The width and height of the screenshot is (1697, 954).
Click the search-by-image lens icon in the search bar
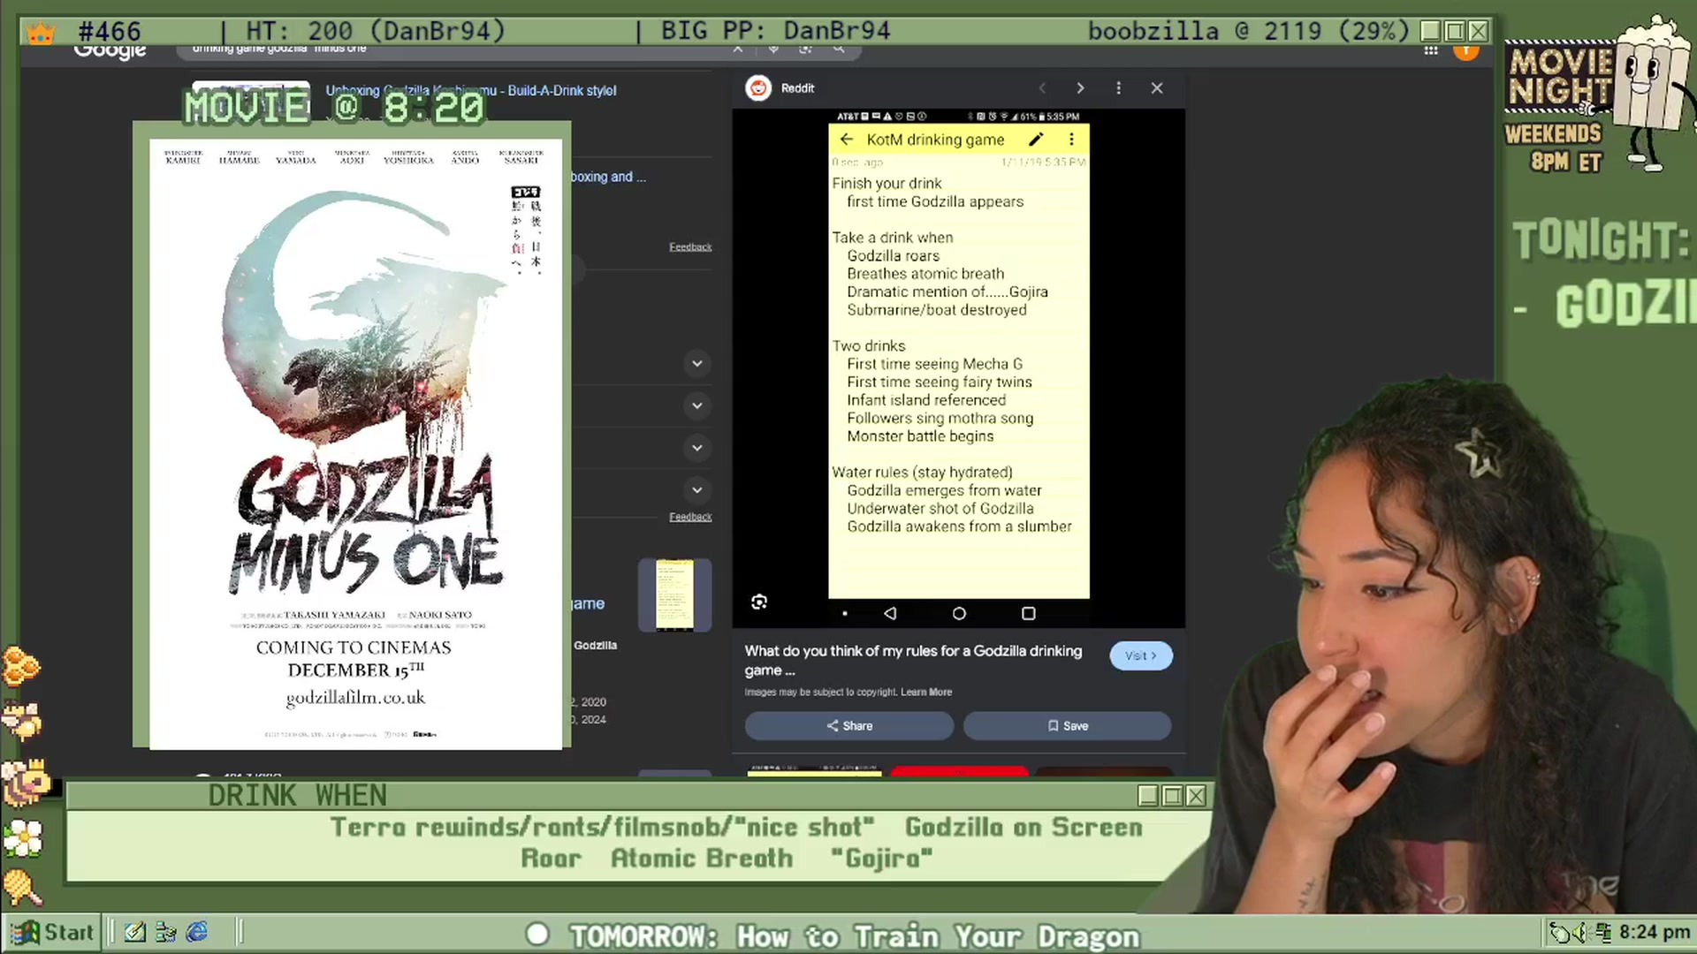(x=805, y=49)
